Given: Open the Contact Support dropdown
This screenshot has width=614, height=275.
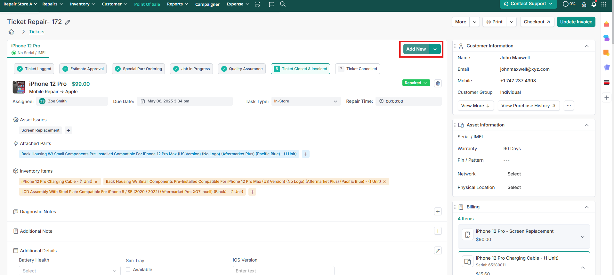Looking at the screenshot, I should coord(528,4).
